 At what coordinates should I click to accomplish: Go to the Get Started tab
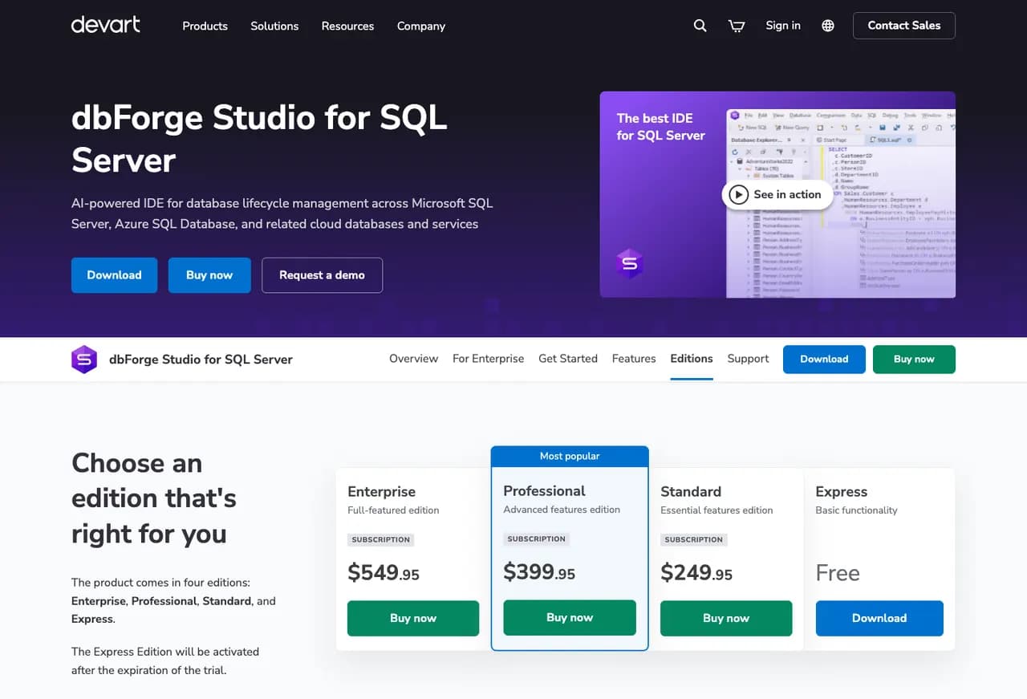pyautogui.click(x=568, y=359)
